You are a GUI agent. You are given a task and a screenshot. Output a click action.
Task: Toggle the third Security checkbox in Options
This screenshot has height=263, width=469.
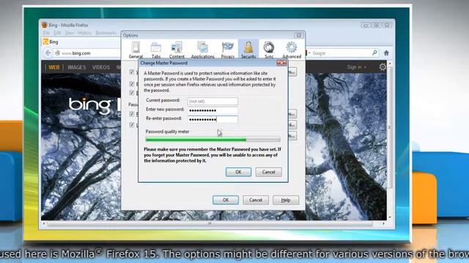(x=132, y=93)
